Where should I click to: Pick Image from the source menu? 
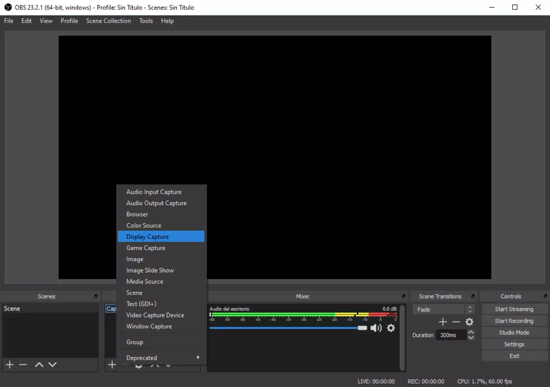click(161, 259)
